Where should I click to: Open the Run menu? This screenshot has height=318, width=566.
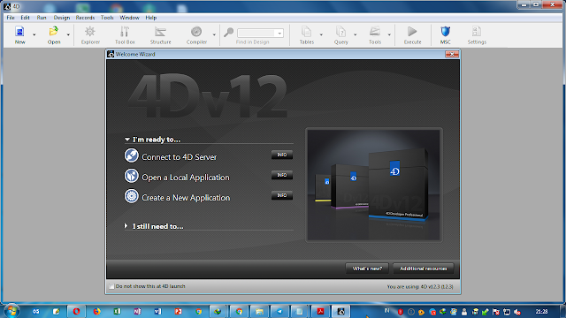pyautogui.click(x=42, y=18)
